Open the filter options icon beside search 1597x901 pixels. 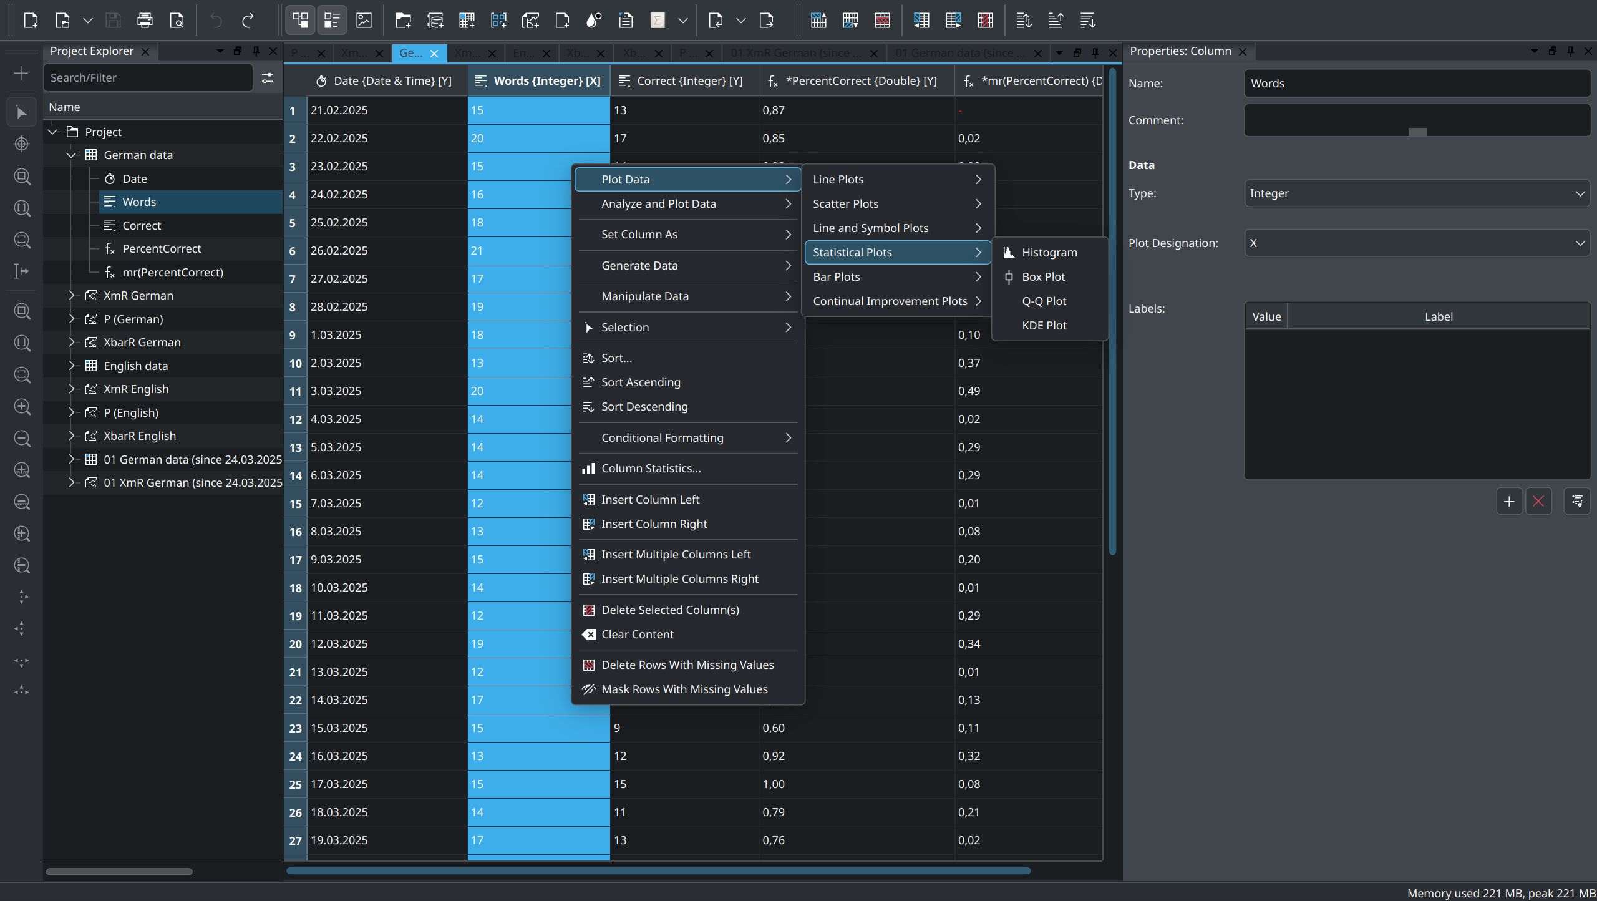coord(268,78)
